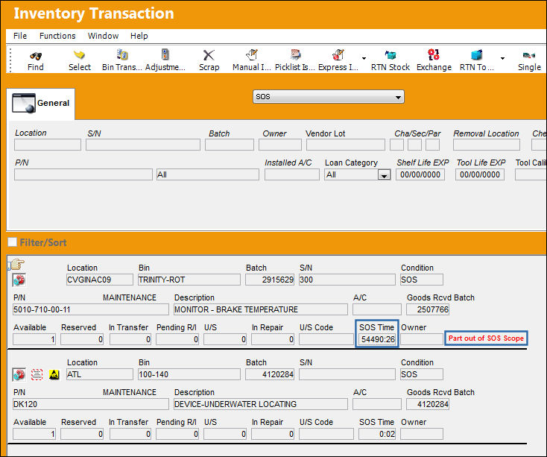Open the Window menu
Screen dimensions: 547x457
pos(103,36)
